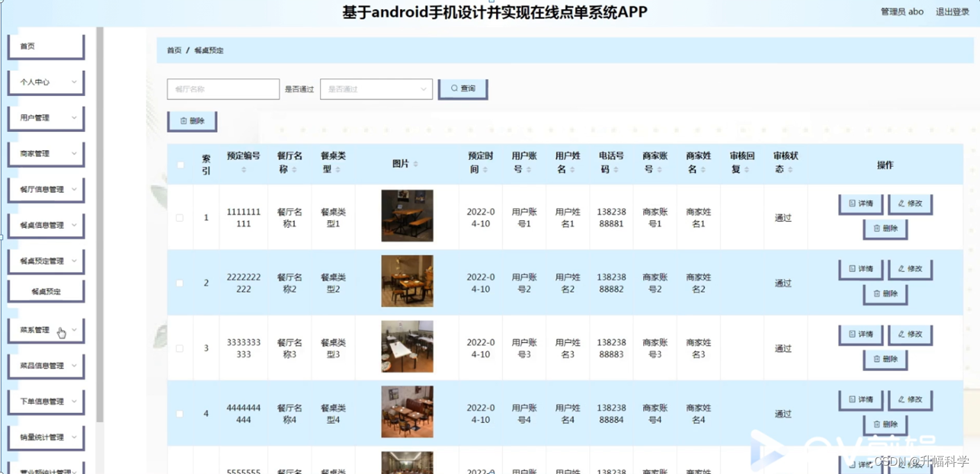Click the 通过 status in row 2
Image resolution: width=980 pixels, height=474 pixels.
coord(783,283)
